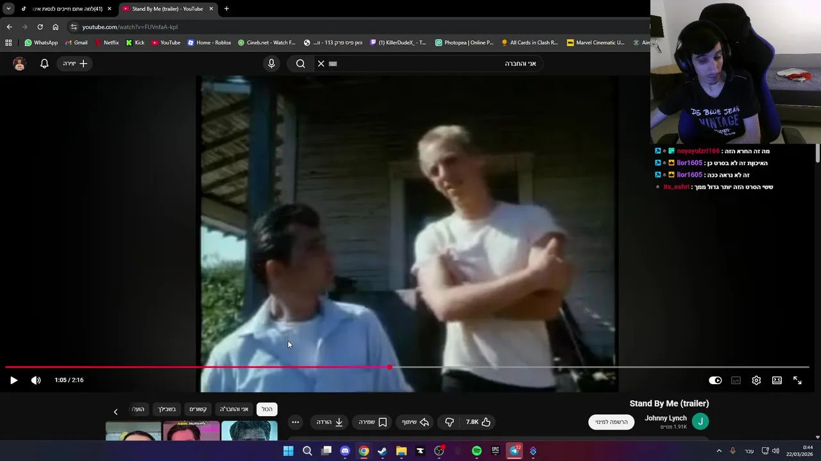Switch input language via עבר indicator
This screenshot has width=821, height=461.
tap(749, 451)
